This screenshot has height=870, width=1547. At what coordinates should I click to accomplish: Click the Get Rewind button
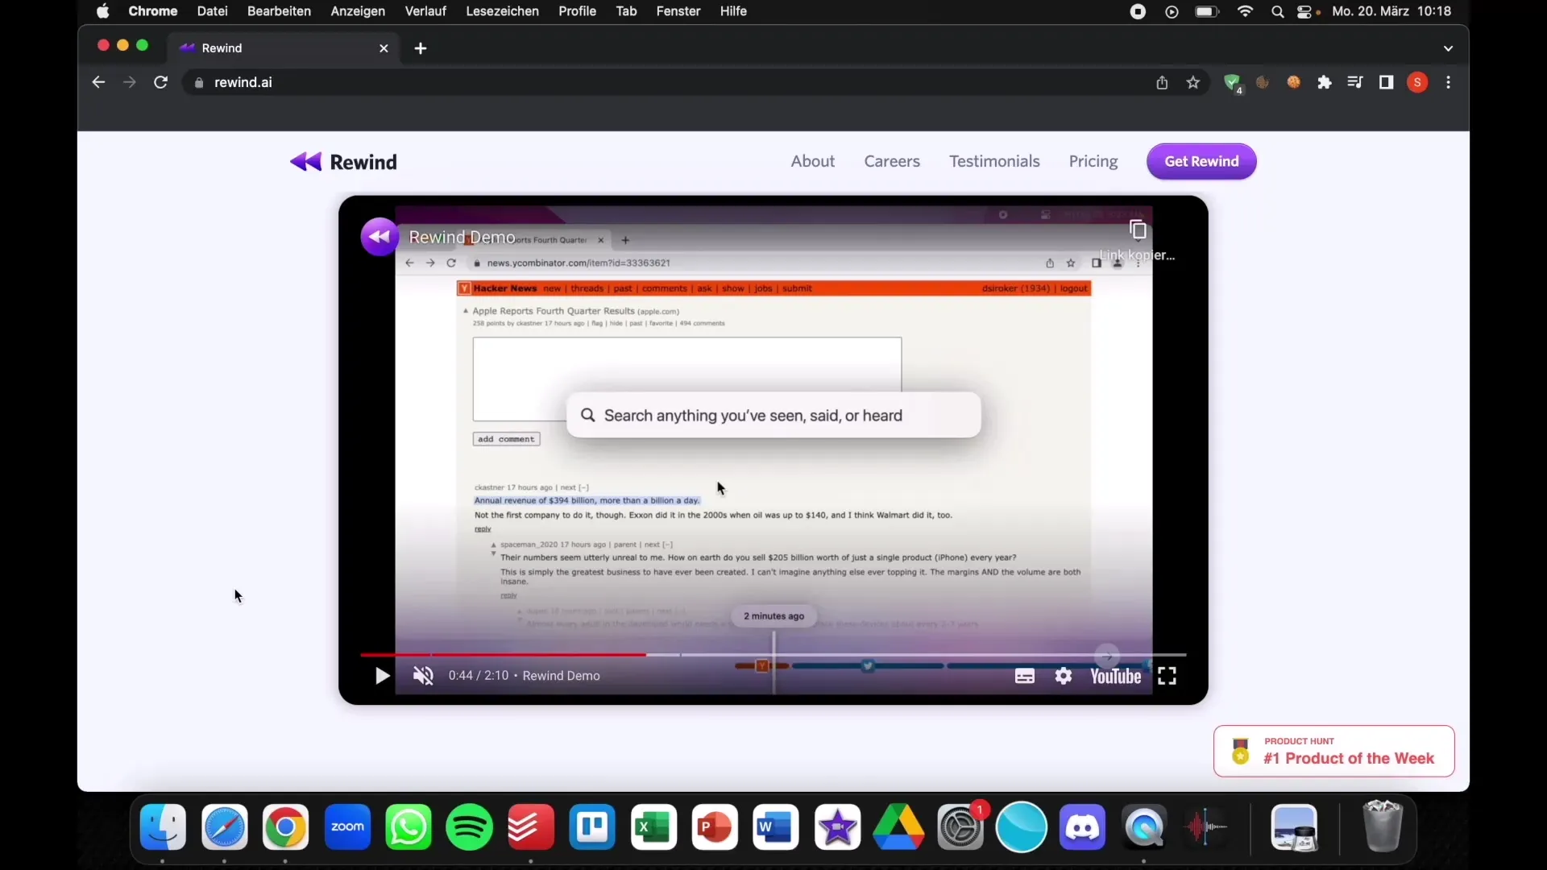point(1201,161)
